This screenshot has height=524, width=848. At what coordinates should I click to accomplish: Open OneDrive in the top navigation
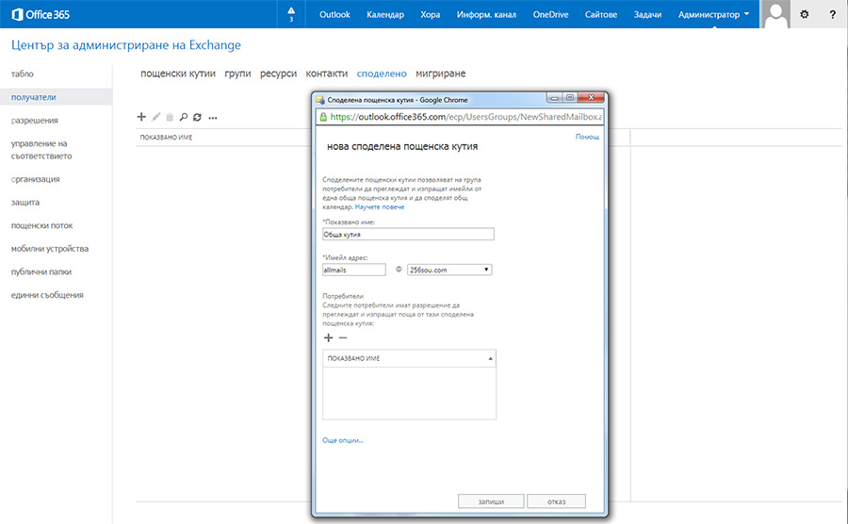(550, 14)
